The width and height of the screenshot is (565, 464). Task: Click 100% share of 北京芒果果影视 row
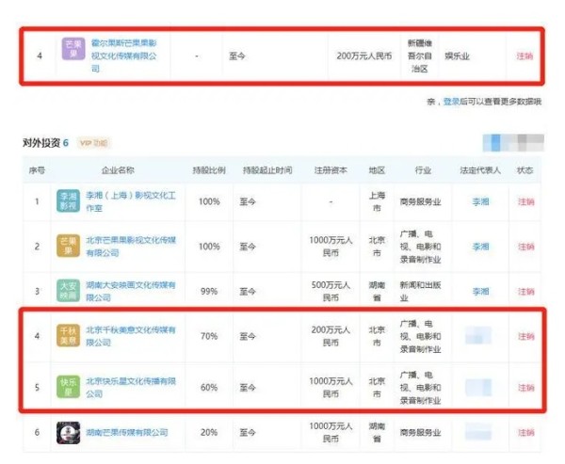tap(209, 247)
